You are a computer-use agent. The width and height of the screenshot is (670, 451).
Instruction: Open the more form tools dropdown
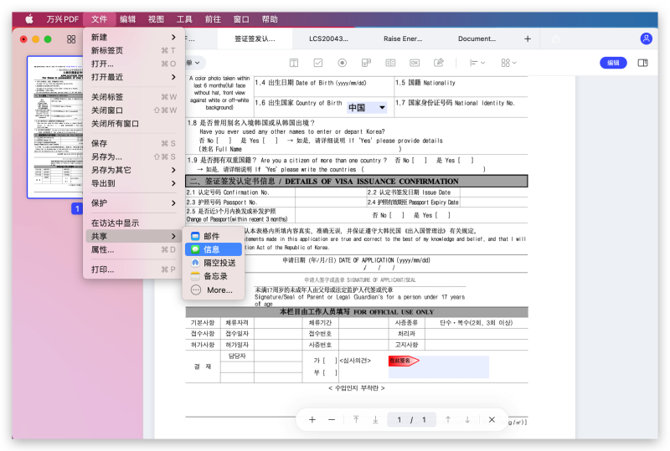point(508,63)
